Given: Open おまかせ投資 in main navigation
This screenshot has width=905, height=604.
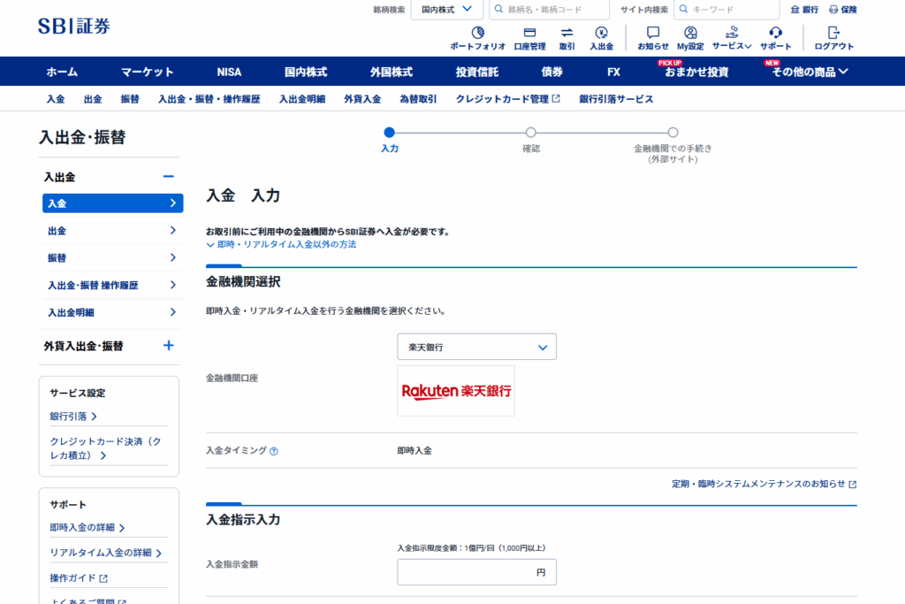Looking at the screenshot, I should 696,72.
